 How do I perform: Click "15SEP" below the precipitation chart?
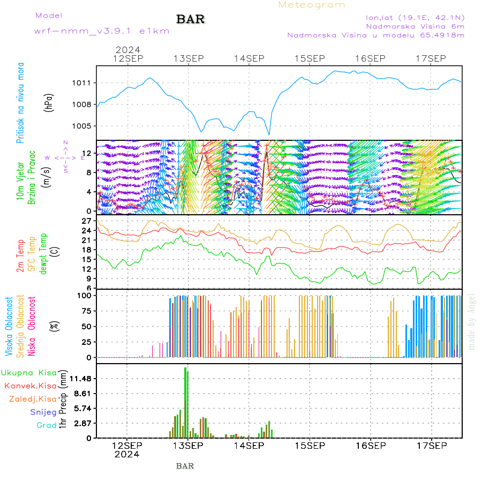tap(310, 446)
